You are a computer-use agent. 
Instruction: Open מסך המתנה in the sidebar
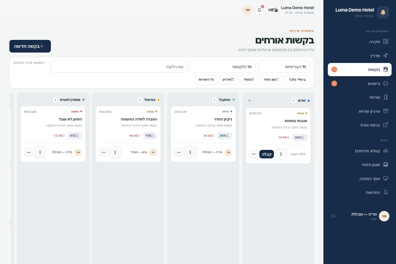(360, 179)
